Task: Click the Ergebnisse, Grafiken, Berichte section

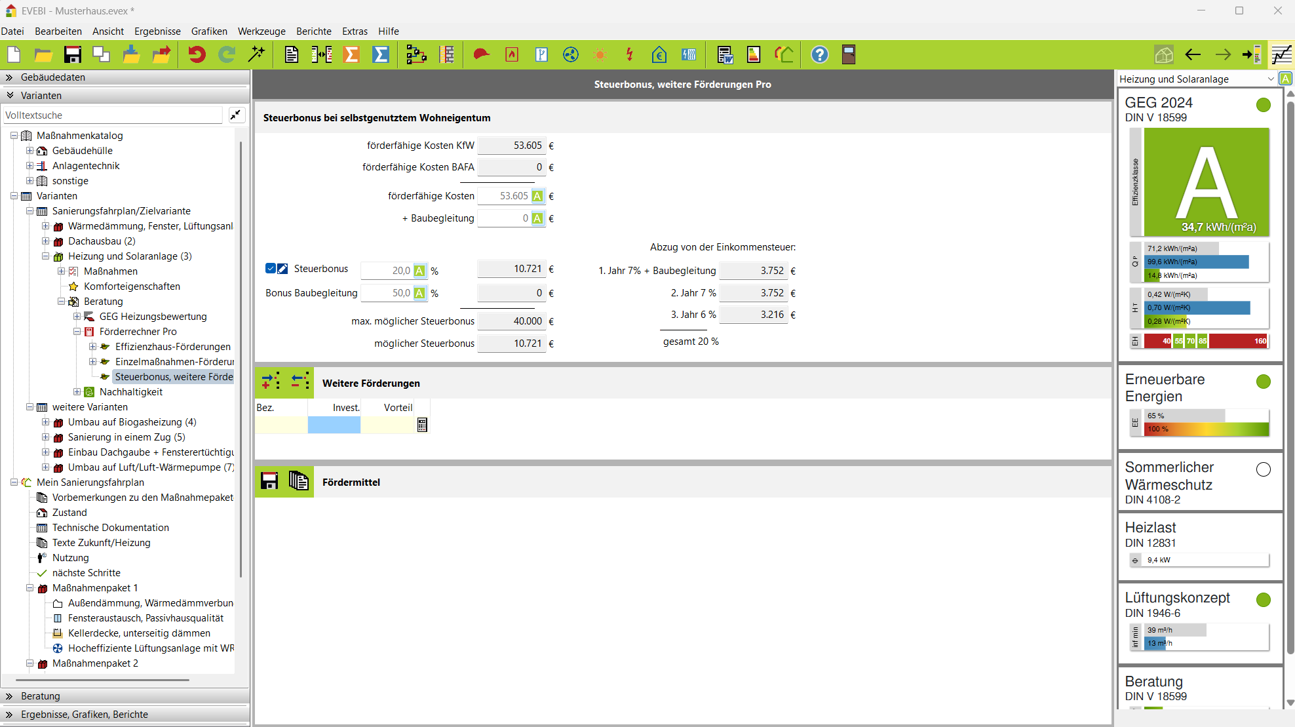Action: click(84, 714)
